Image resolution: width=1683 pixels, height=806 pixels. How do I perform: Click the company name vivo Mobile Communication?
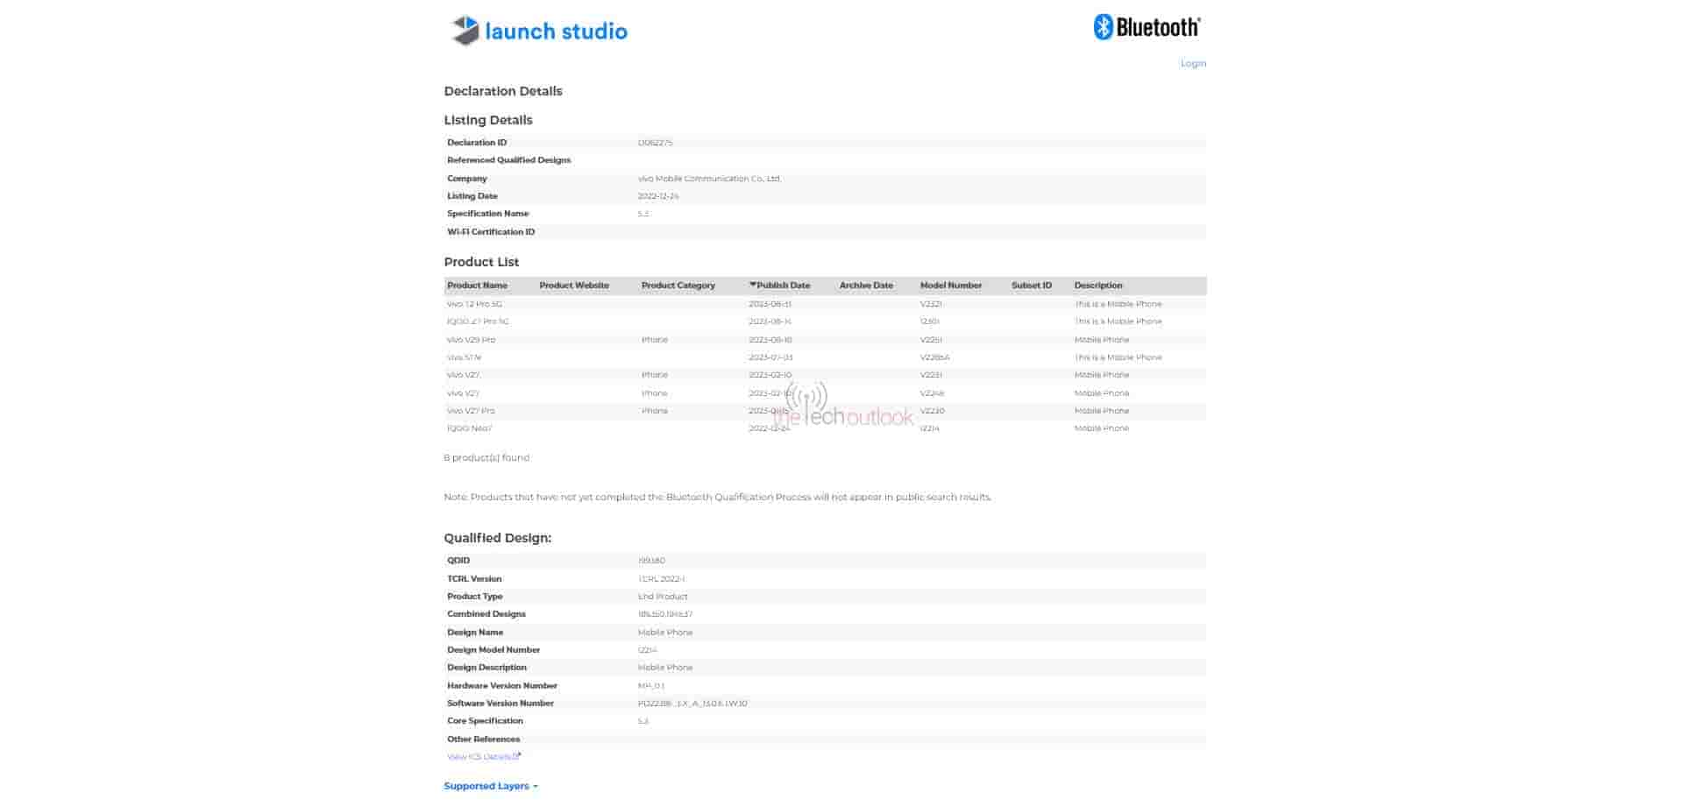(709, 178)
